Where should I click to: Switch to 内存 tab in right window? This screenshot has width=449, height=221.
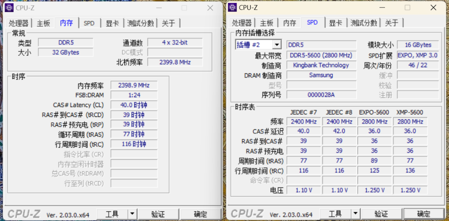[289, 23]
